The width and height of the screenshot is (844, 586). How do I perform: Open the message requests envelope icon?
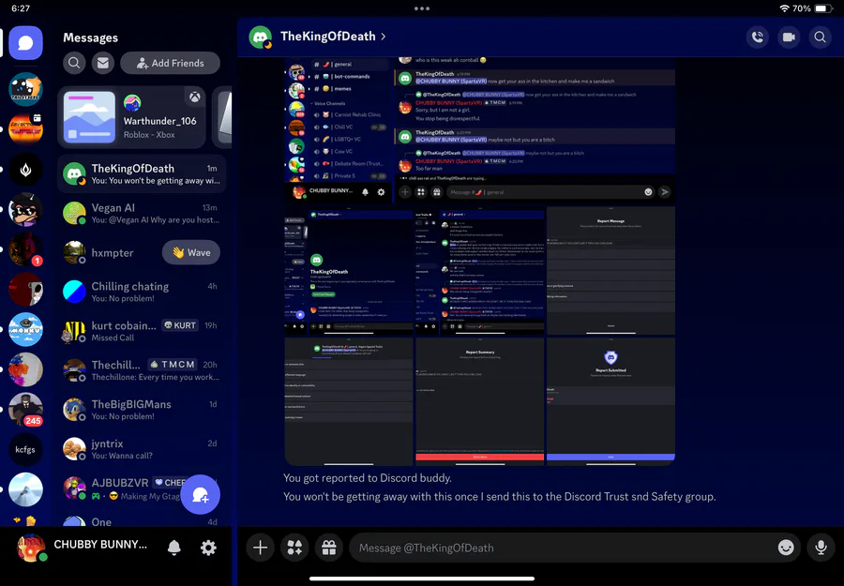point(103,63)
